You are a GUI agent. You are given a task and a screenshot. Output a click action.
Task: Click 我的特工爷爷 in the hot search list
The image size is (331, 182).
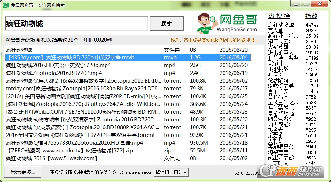point(284,58)
